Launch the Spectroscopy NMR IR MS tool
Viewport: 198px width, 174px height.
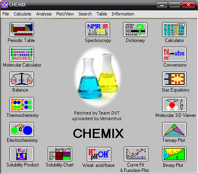98,29
